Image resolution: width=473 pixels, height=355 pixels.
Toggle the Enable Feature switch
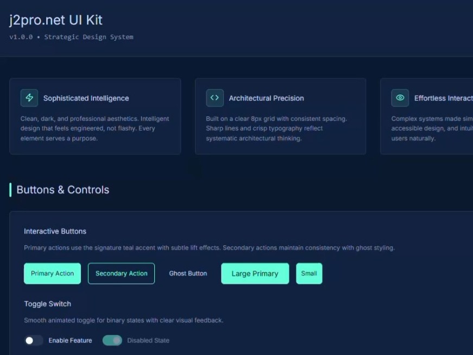pos(34,340)
